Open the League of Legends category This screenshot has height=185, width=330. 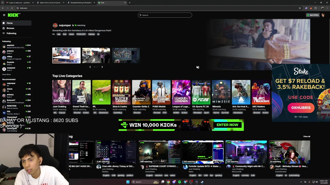[x=181, y=92]
